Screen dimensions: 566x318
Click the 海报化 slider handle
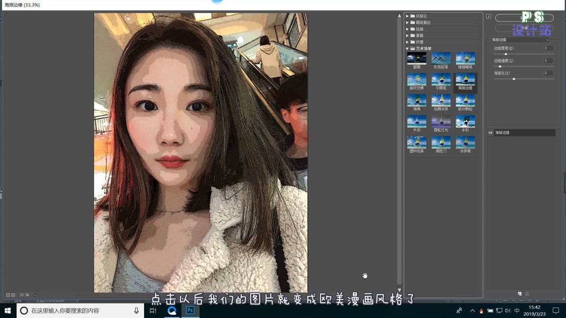coord(514,78)
